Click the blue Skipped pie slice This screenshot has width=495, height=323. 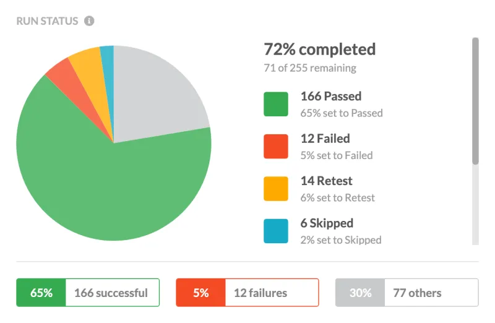pyautogui.click(x=108, y=63)
